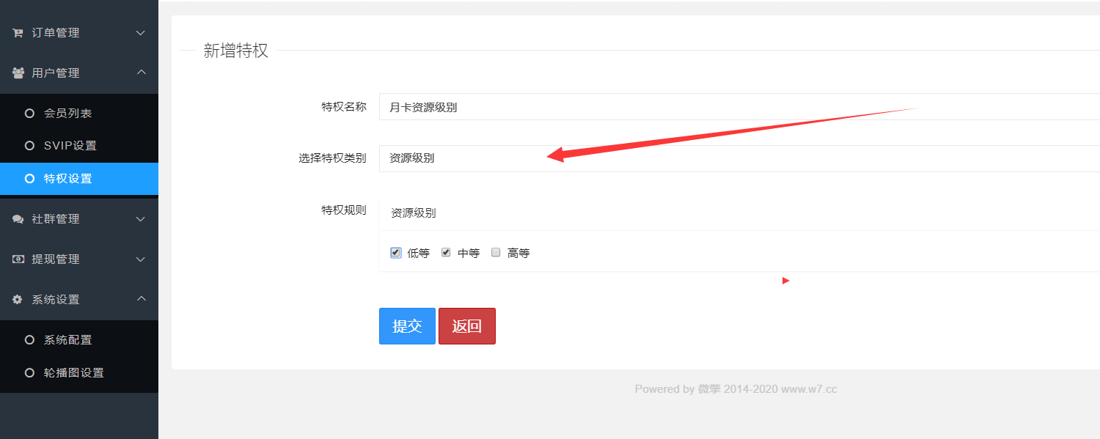Click the 中等 checkbox label text
Screen dimensions: 1100x439
(x=469, y=254)
